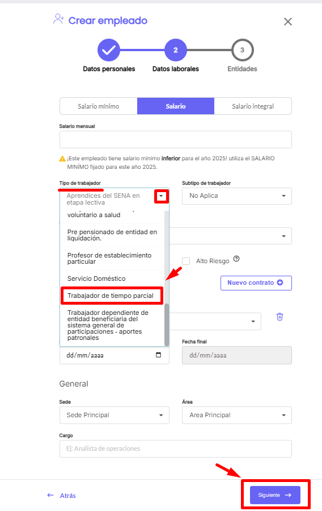
Task: Click the add-user icon beside Crear empleado
Action: (58, 19)
